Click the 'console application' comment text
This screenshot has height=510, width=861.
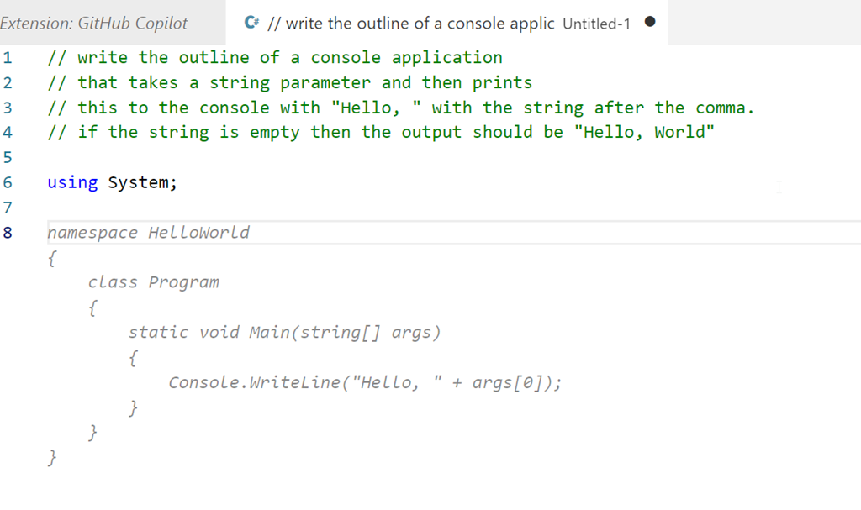406,58
